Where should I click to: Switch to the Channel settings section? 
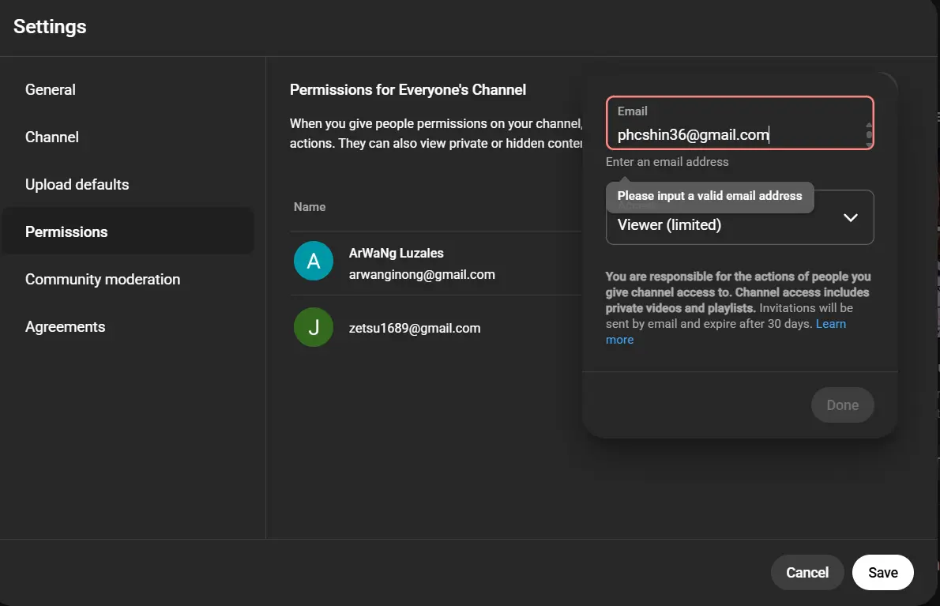click(x=51, y=137)
